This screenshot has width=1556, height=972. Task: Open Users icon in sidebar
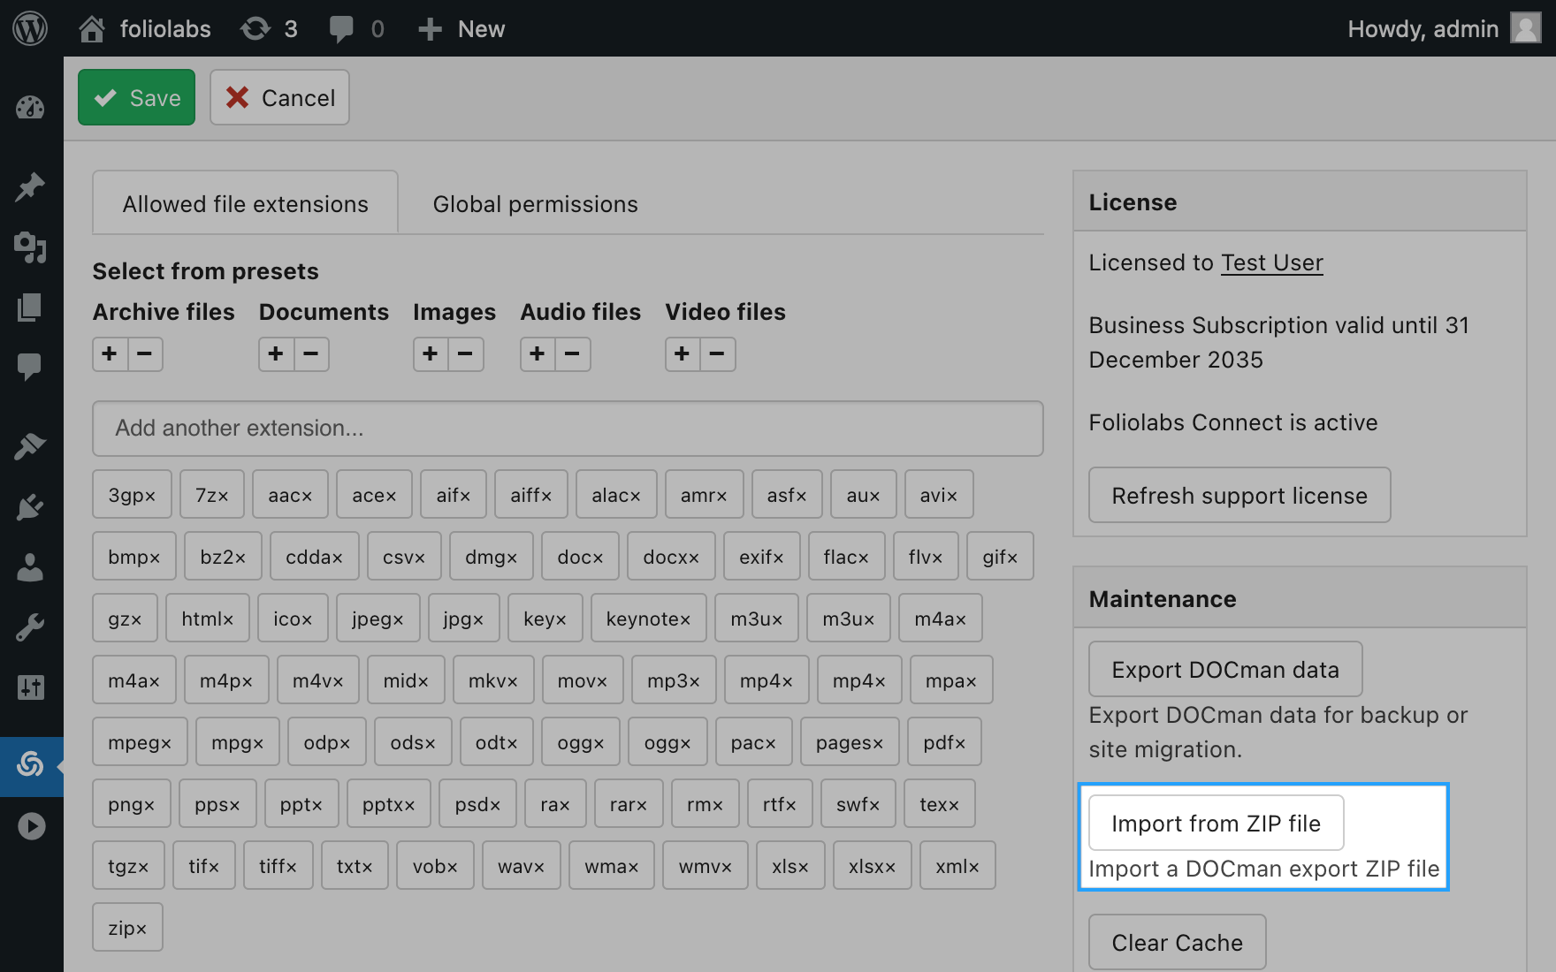click(30, 567)
